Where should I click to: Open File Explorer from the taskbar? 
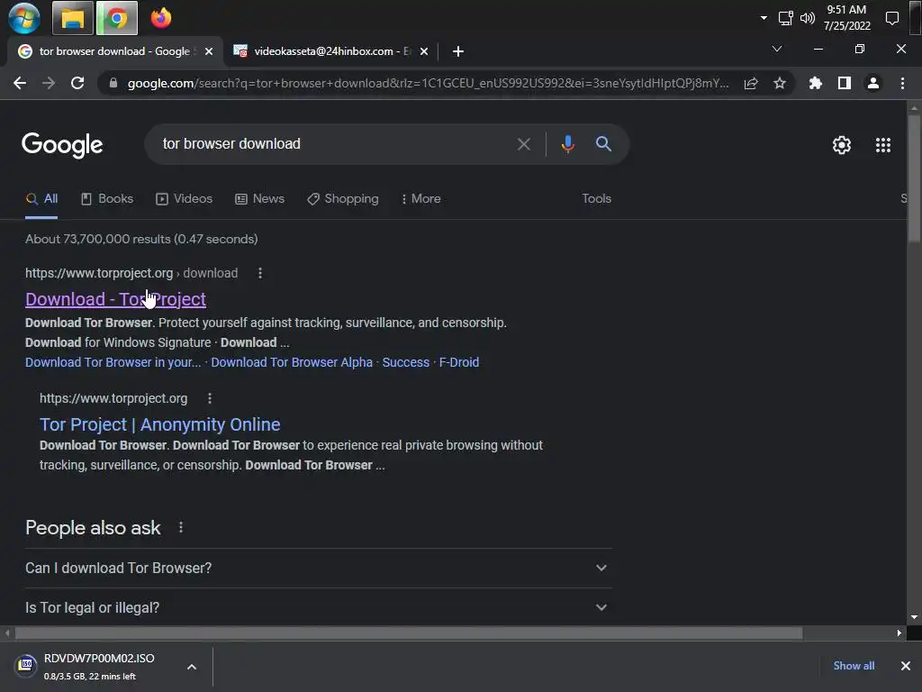tap(72, 18)
